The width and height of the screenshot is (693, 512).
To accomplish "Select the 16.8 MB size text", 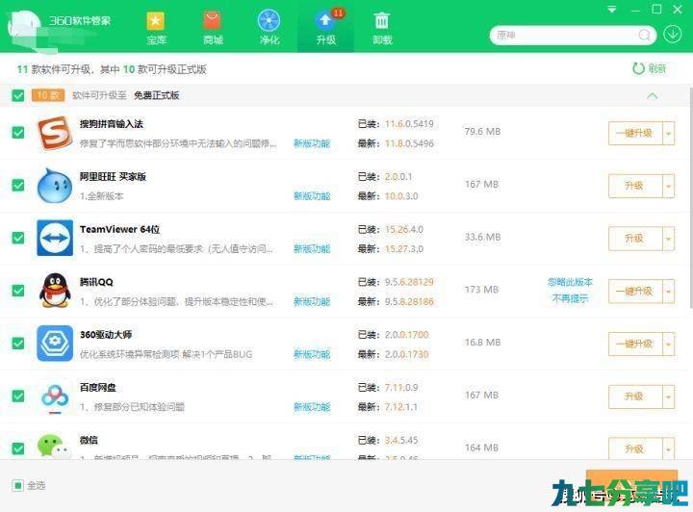I will coord(482,343).
